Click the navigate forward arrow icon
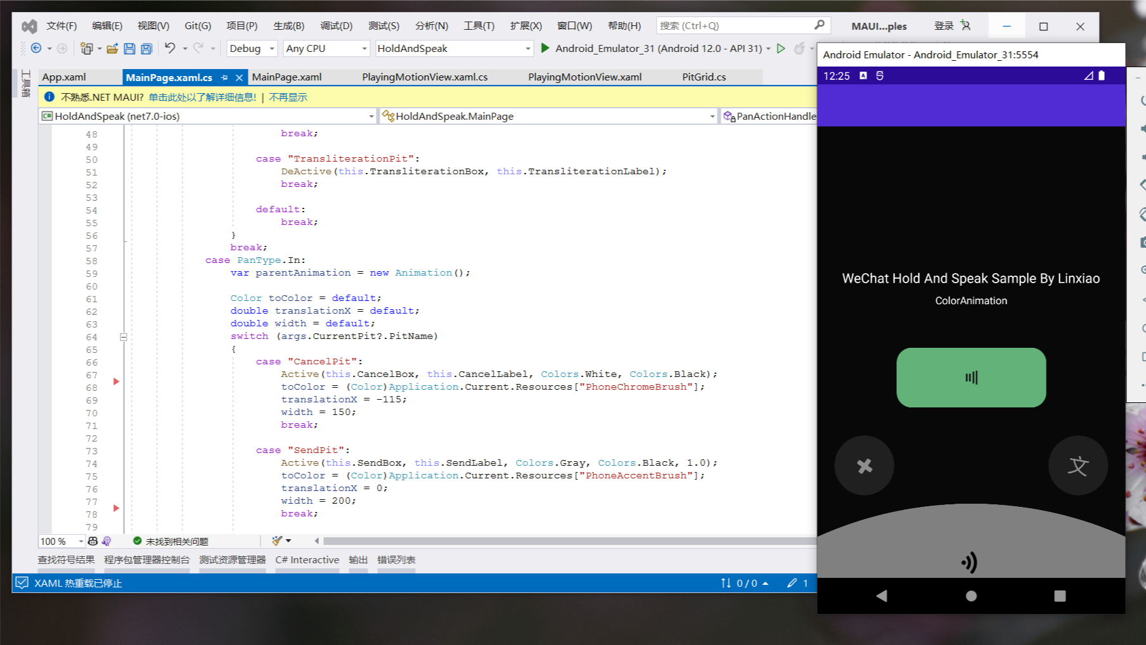The height and width of the screenshot is (645, 1146). click(x=62, y=48)
